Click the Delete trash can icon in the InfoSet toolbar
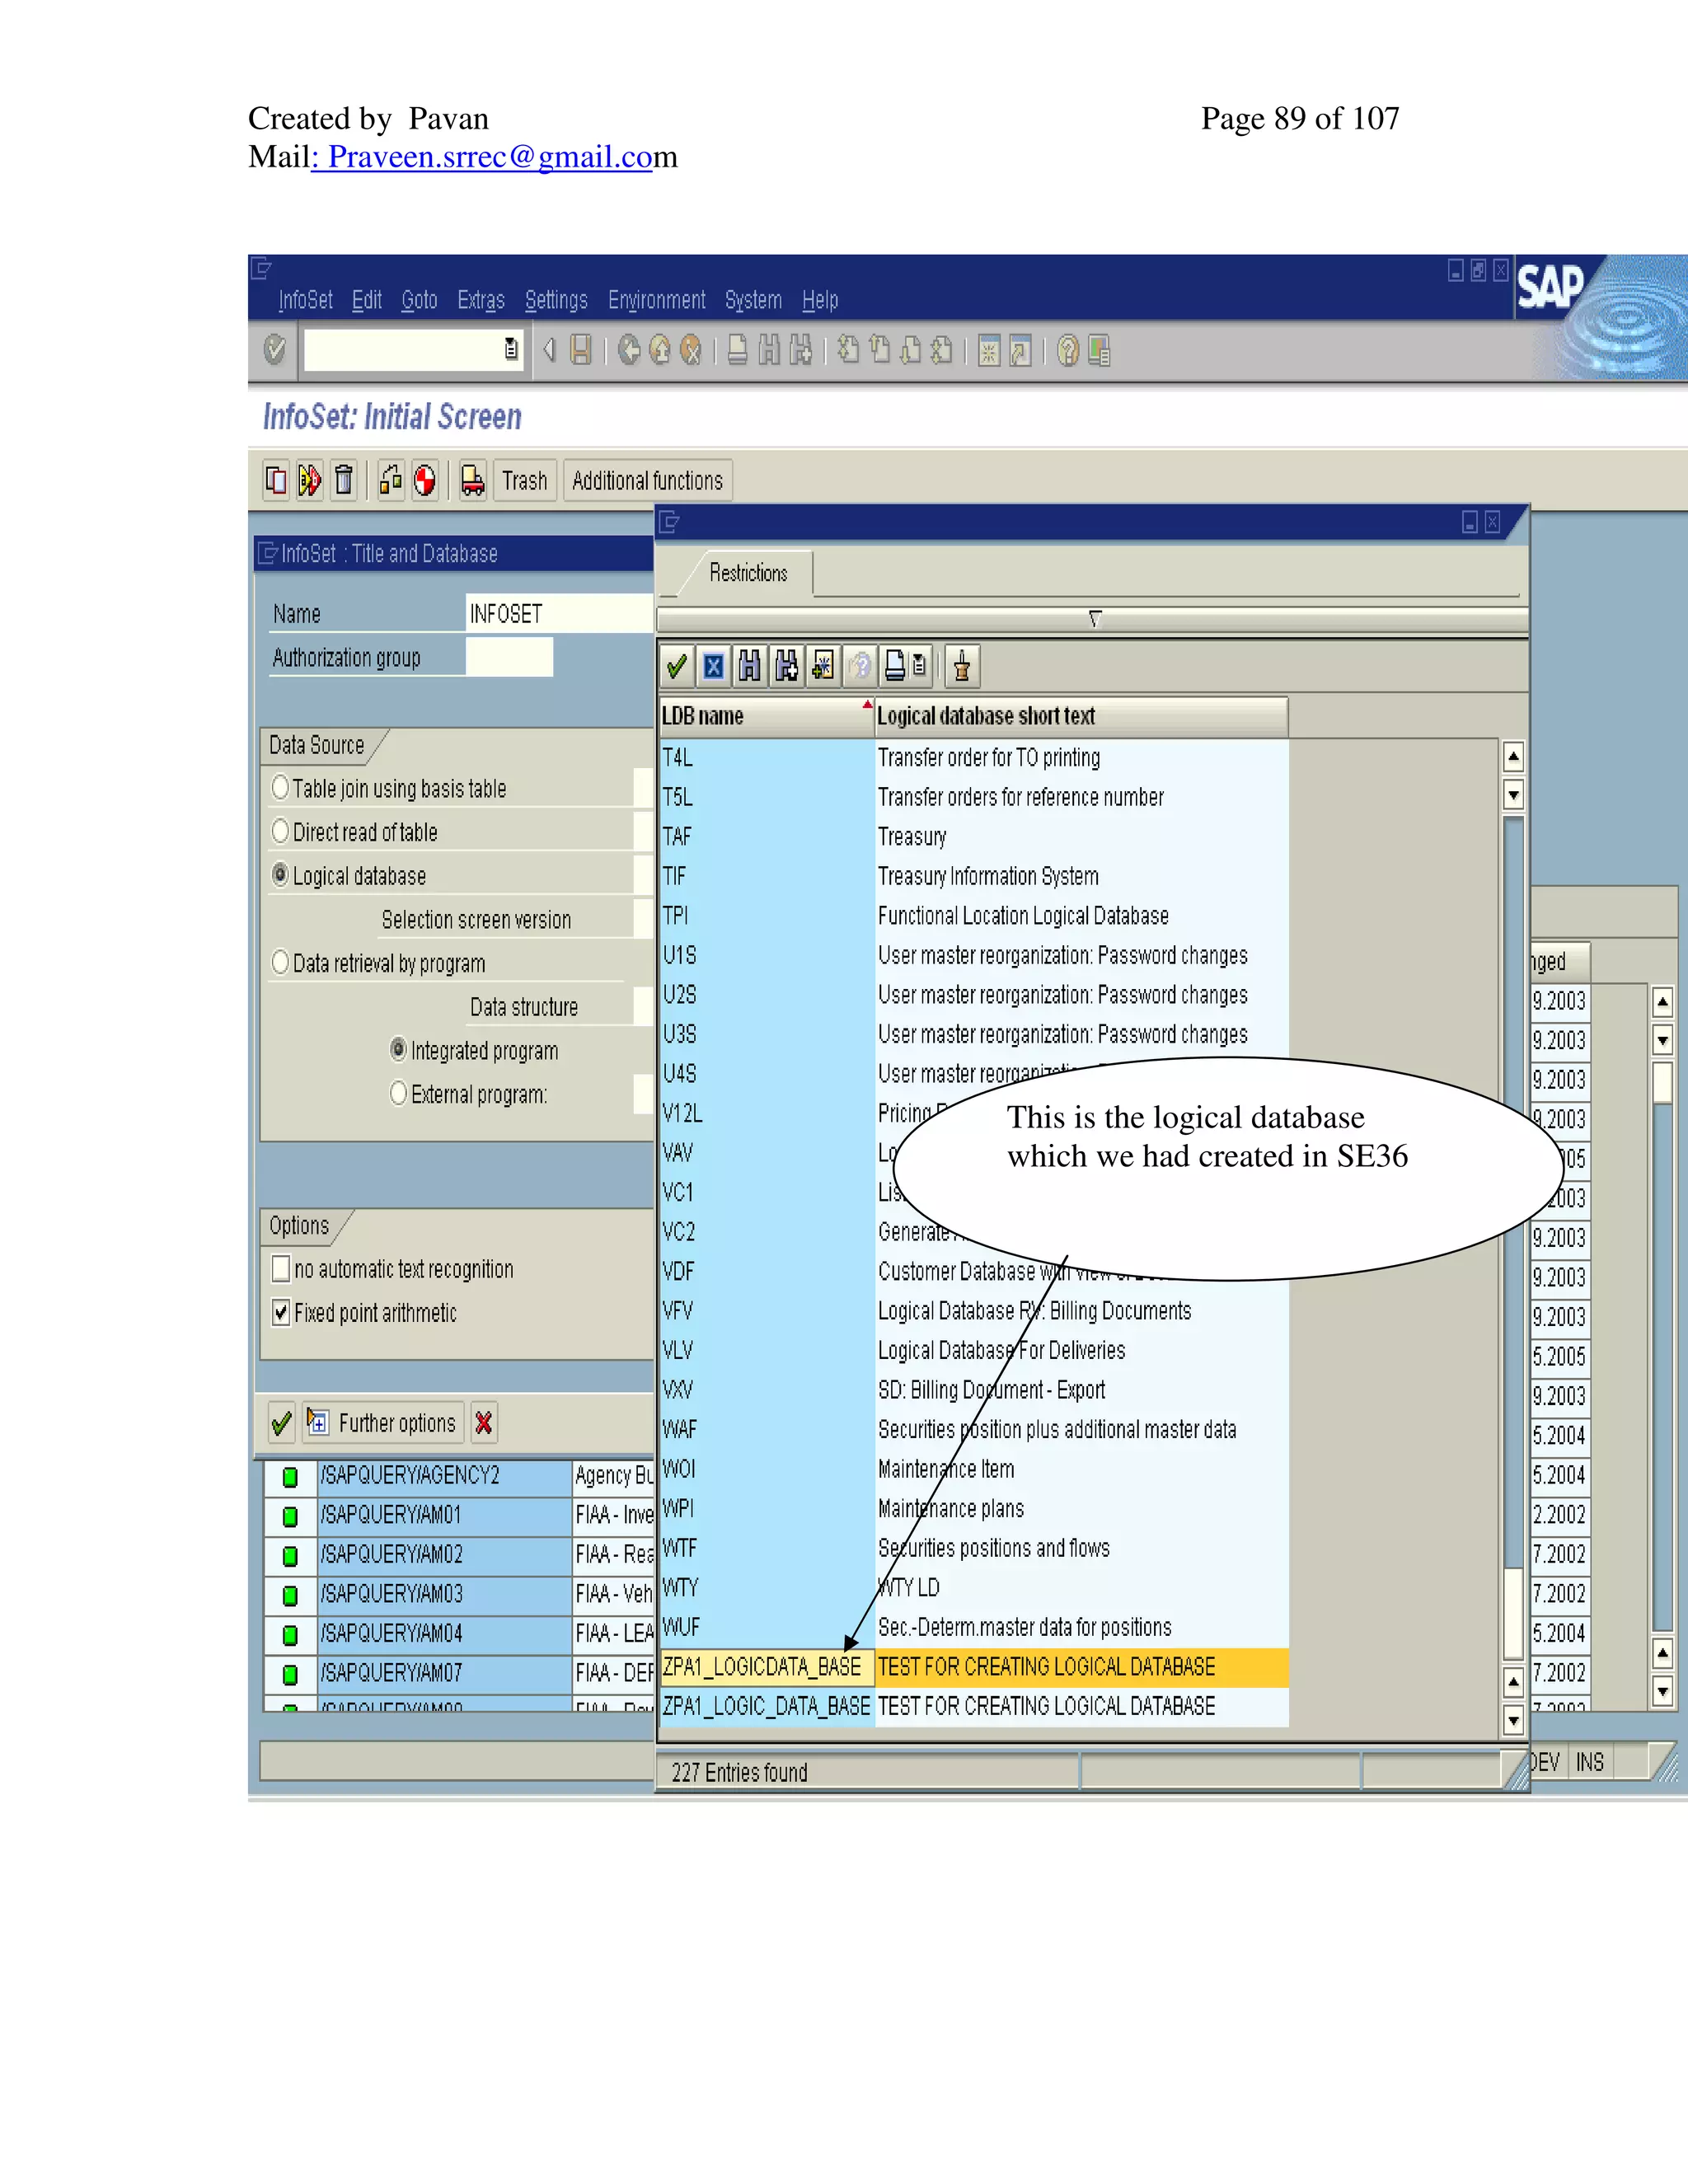 343,480
